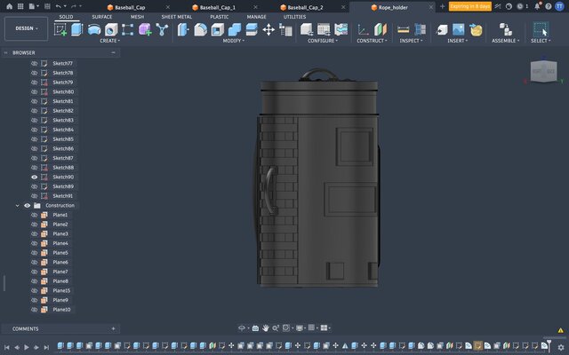The image size is (569, 355).
Task: Click the Home data panel icon
Action: 10,6
